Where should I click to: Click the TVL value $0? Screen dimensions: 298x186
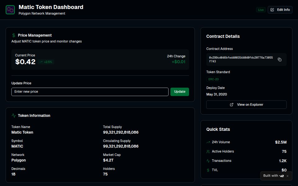coord(284,170)
